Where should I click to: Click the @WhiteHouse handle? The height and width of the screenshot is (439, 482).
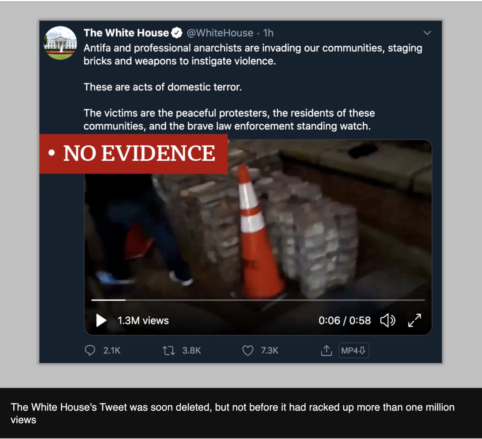pyautogui.click(x=220, y=33)
